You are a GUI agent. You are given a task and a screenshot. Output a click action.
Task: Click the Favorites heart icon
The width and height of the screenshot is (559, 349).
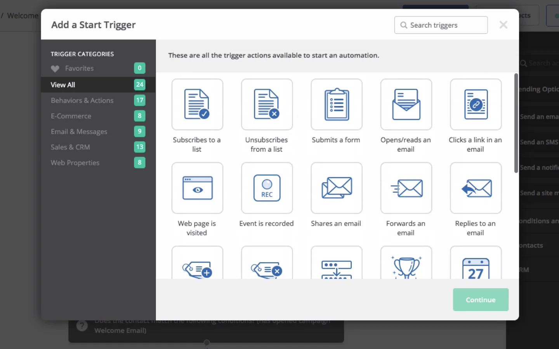pos(55,69)
